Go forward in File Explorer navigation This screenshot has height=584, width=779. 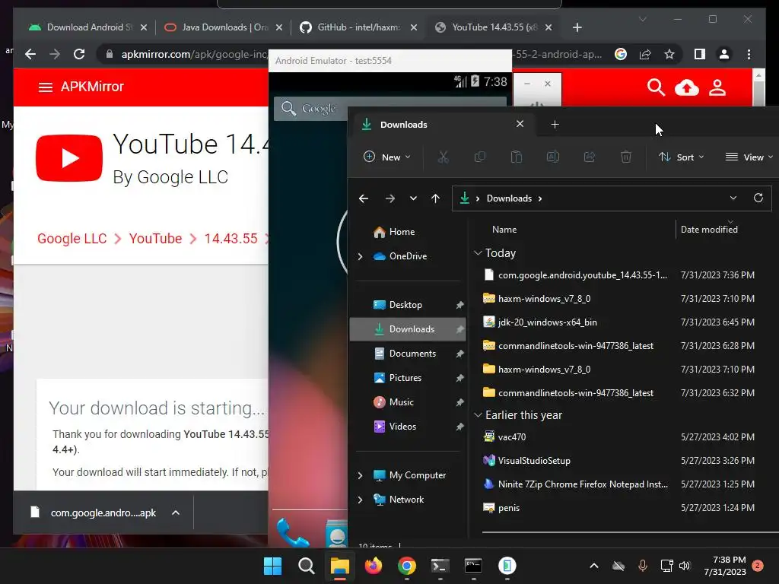(x=390, y=198)
